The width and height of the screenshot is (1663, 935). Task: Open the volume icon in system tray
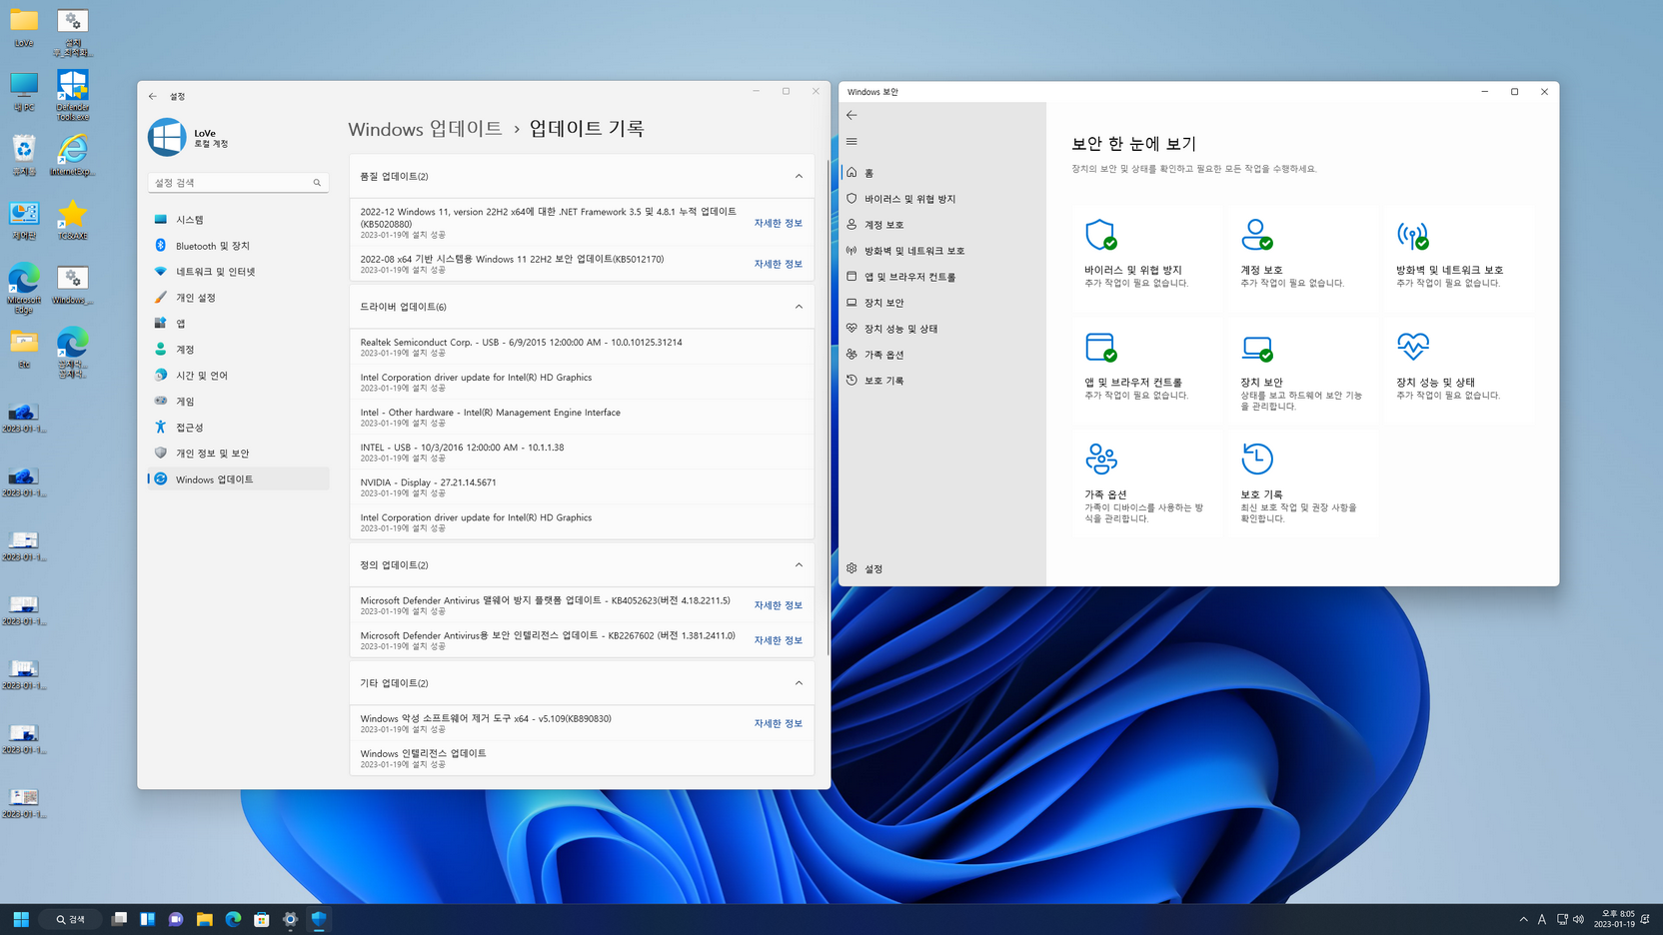click(1578, 919)
